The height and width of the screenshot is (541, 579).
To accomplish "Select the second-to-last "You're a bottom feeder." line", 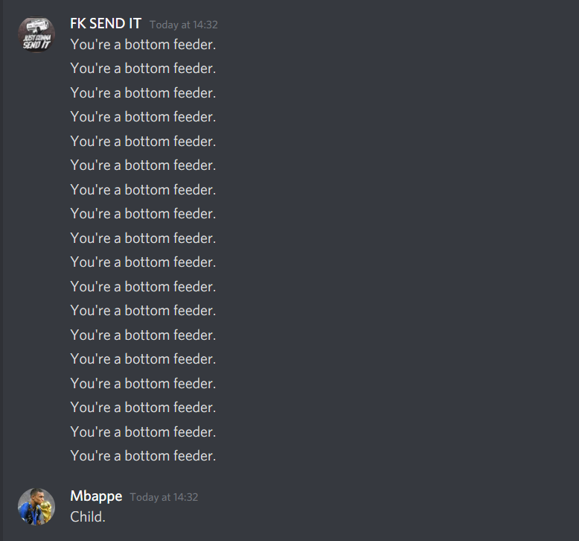I will [x=144, y=432].
